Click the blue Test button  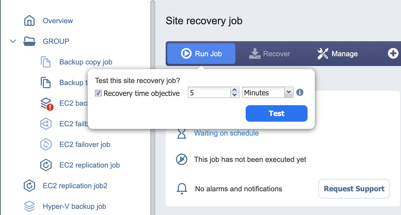click(x=277, y=113)
